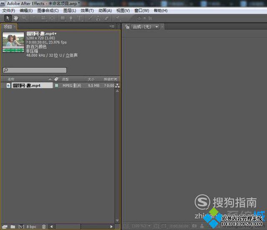Open the 编辑(E) menu
The image size is (267, 230).
tap(26, 10)
